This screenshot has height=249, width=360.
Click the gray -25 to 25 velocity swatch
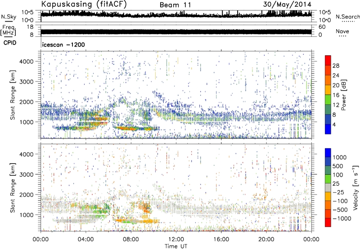328,187
